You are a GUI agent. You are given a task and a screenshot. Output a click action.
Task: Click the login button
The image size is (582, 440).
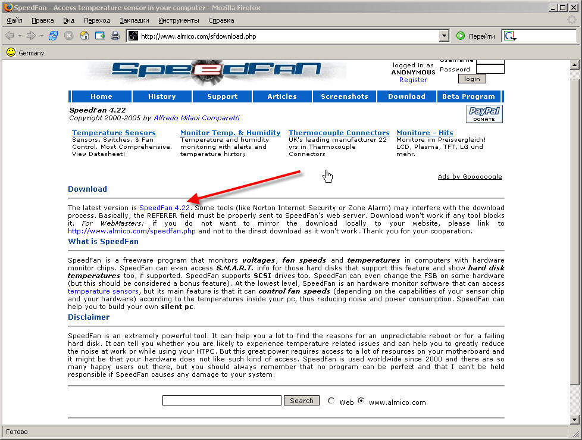point(472,79)
